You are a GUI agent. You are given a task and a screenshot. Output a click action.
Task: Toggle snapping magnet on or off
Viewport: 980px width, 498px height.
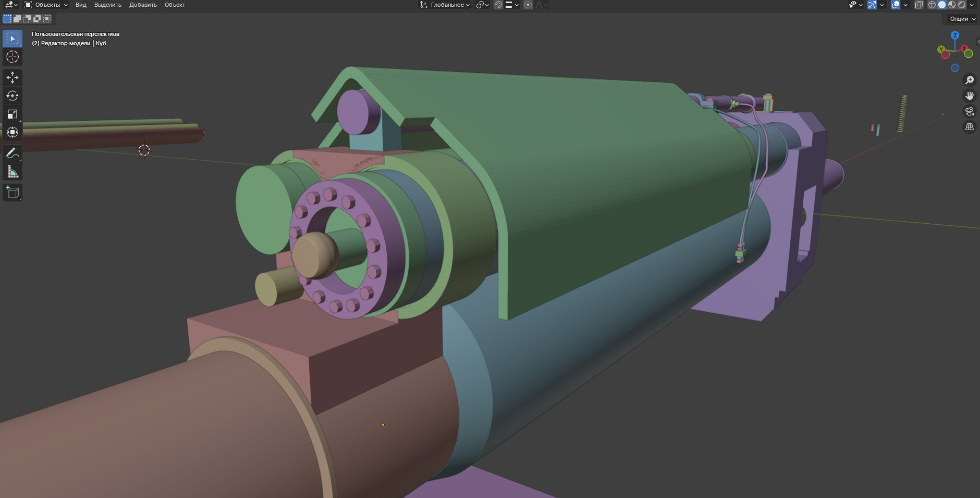coord(498,5)
